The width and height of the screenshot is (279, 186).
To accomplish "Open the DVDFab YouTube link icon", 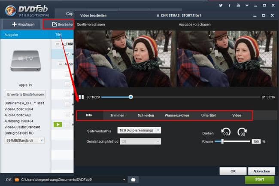I will (x=238, y=5).
